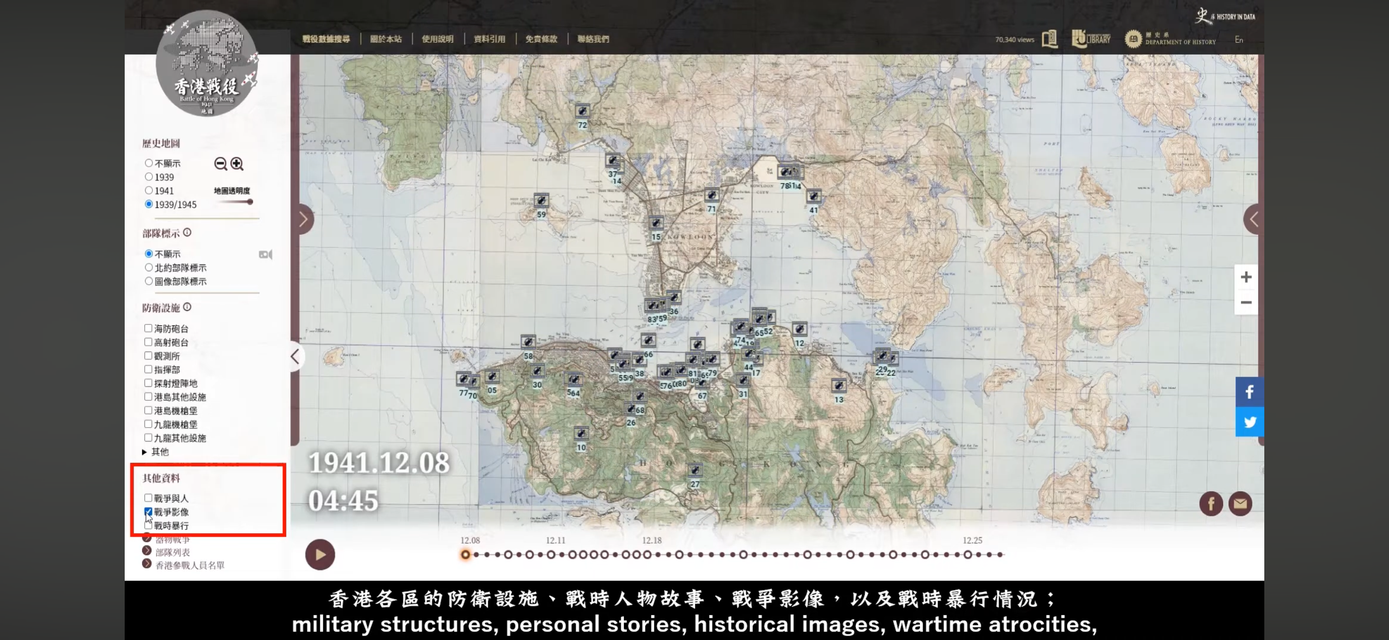Open the 香港參戰人員名單 link
The image size is (1389, 640).
click(x=190, y=565)
